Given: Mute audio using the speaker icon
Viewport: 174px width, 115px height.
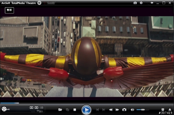Looking at the screenshot, I should click(132, 110).
